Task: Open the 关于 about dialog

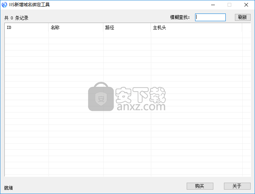Action: coord(237,186)
